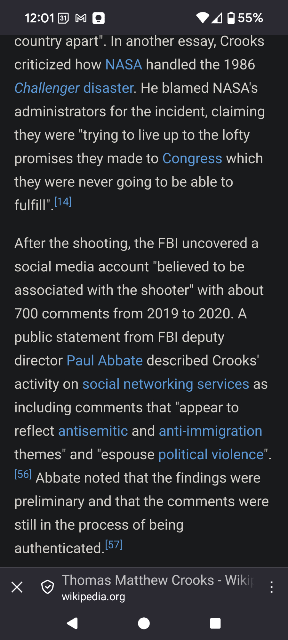The width and height of the screenshot is (288, 640).
Task: Open the NASA link
Action: 124,65
